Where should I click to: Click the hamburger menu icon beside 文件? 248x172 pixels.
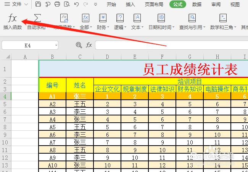coord(7,4)
